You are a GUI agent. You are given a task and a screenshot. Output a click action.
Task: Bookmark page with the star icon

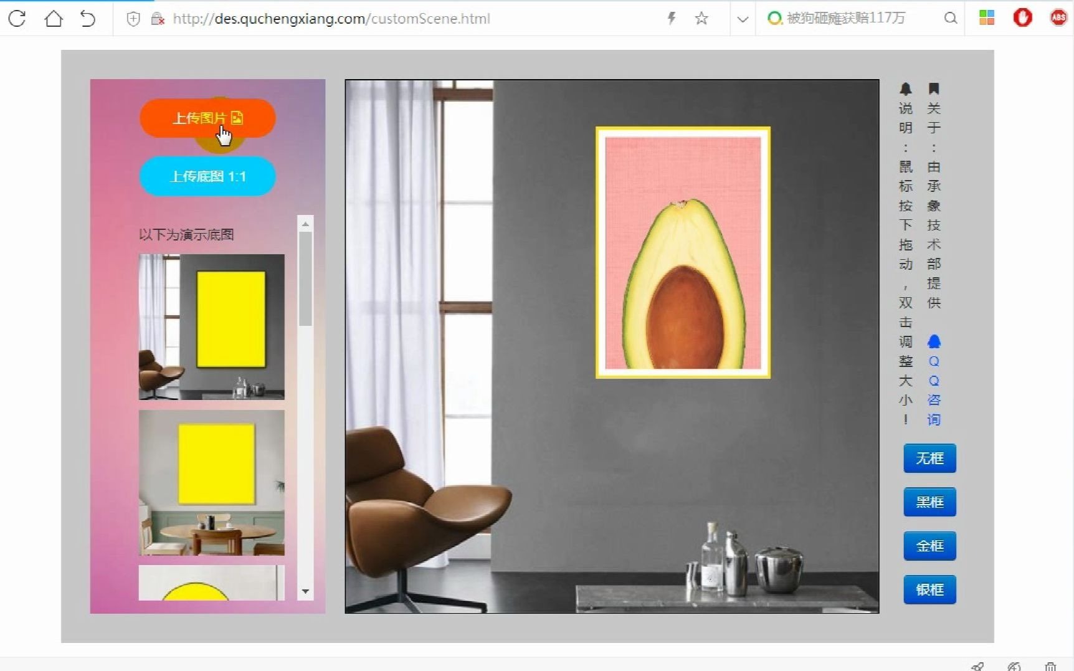tap(701, 18)
